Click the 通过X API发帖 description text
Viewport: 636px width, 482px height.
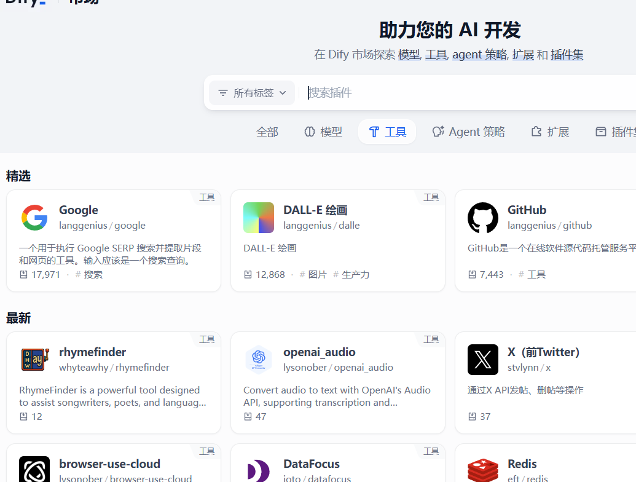click(525, 390)
